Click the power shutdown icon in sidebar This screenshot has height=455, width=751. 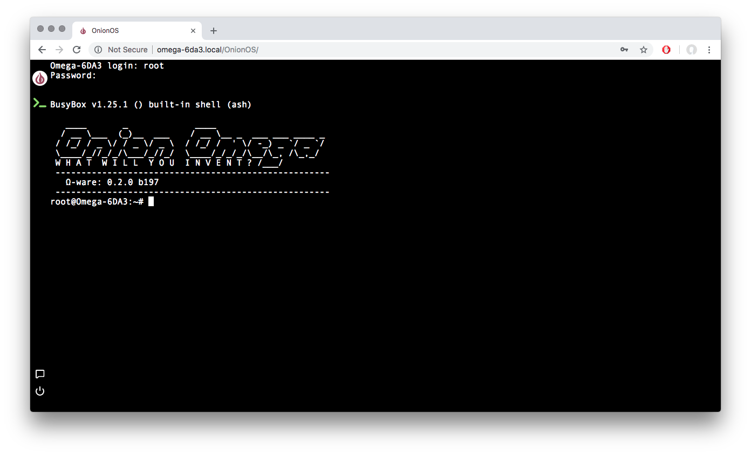click(40, 391)
